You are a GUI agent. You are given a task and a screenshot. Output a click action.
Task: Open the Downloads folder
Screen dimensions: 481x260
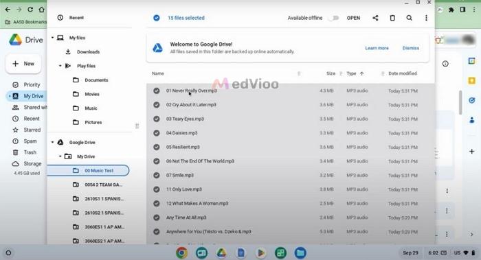pyautogui.click(x=89, y=51)
